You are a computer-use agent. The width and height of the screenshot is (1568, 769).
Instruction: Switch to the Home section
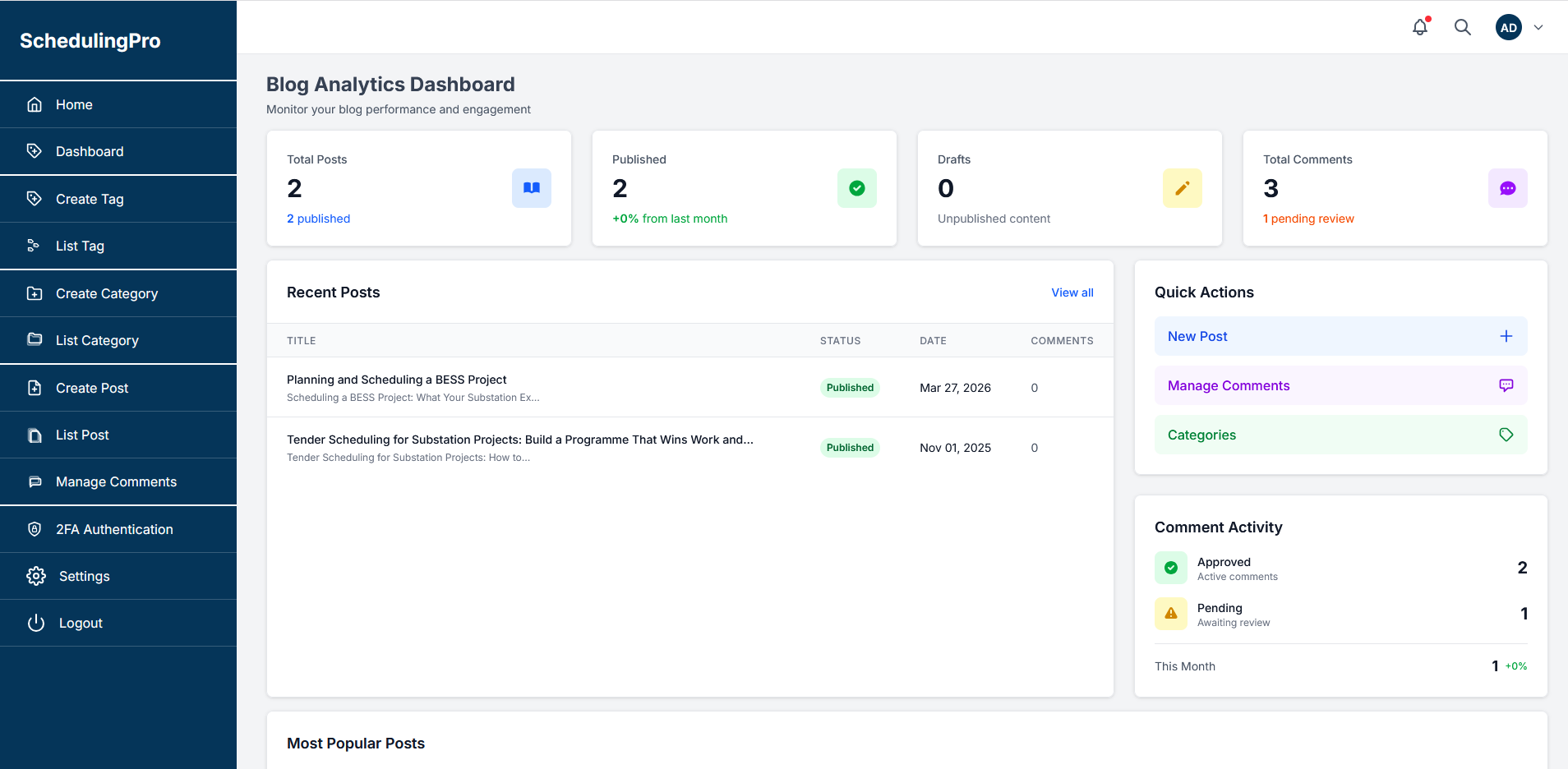pos(73,104)
